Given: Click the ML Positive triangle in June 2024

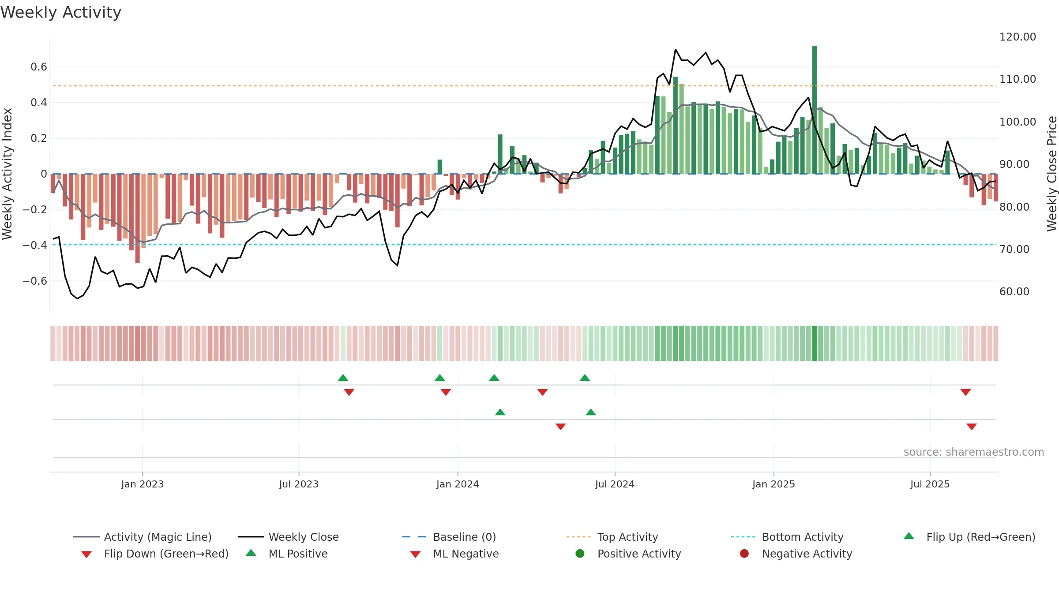Looking at the screenshot, I should (591, 412).
